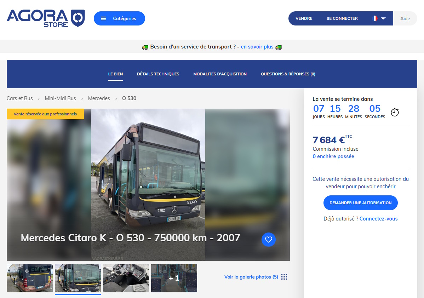424x298 pixels.
Task: Click the stopwatch timer icon
Action: coord(395,112)
